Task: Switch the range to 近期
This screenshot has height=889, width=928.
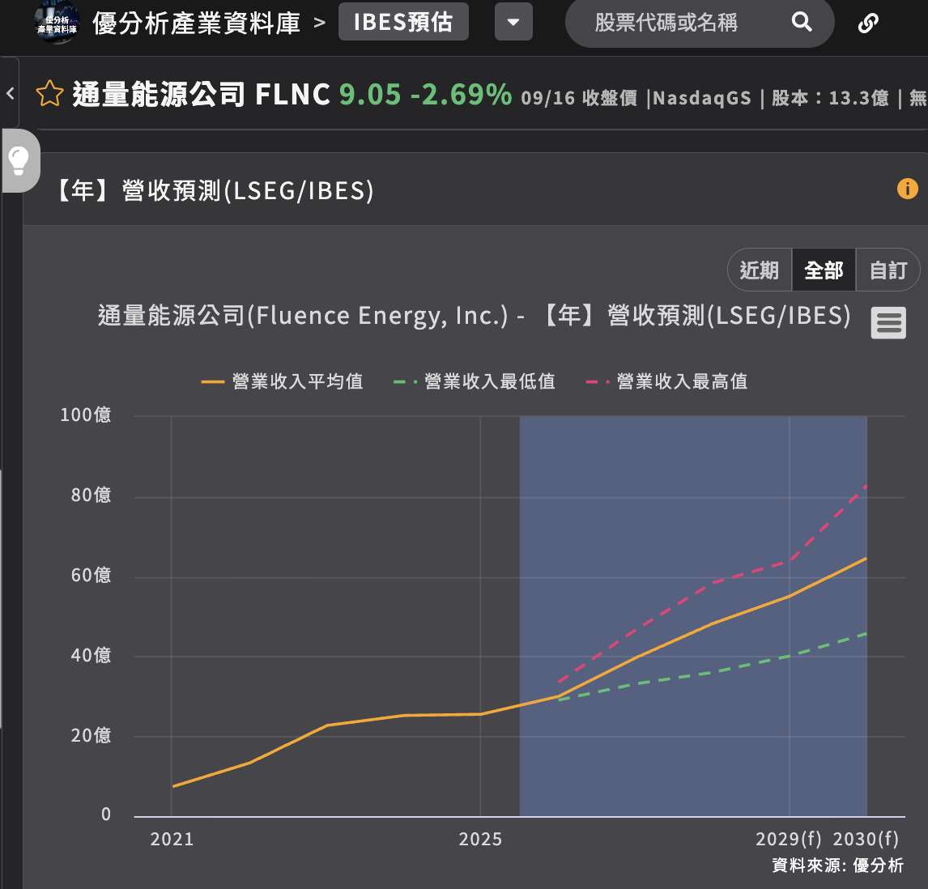Action: [x=760, y=270]
